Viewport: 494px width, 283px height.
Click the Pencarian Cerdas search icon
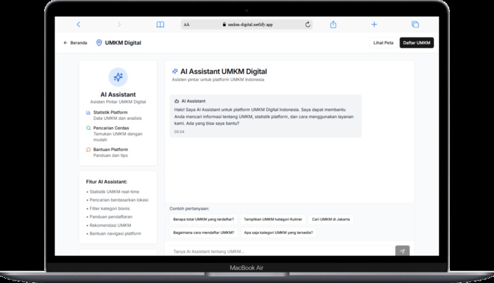tap(88, 128)
